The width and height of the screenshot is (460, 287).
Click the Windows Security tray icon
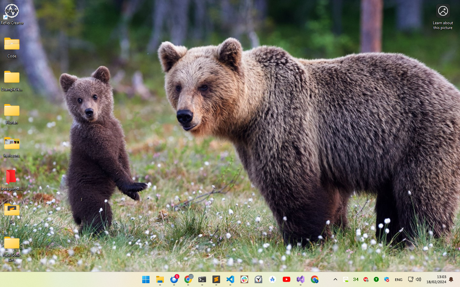click(x=387, y=279)
